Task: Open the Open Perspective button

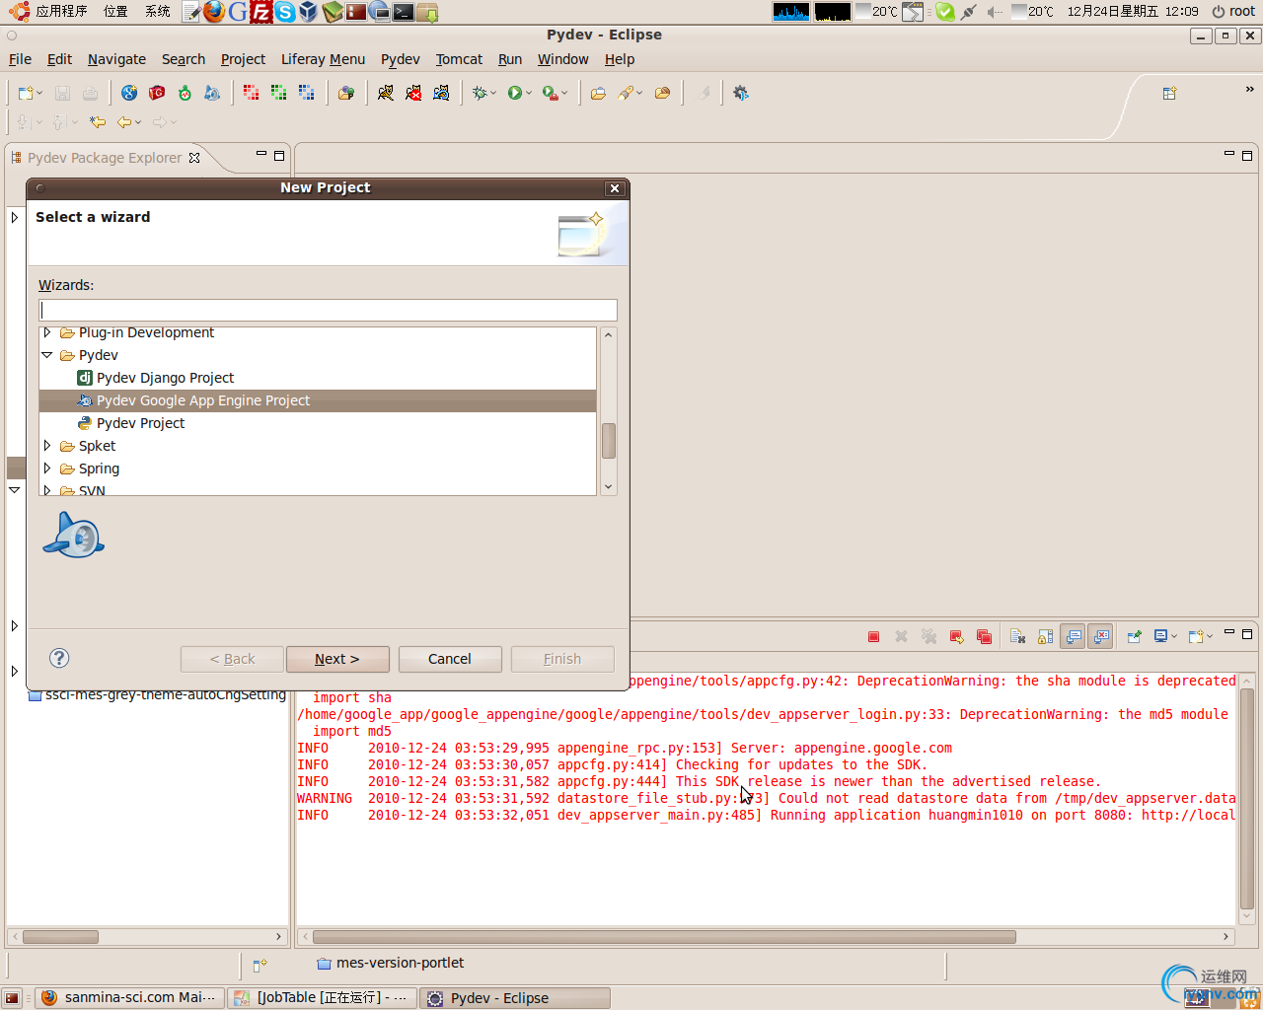Action: coord(1169,93)
